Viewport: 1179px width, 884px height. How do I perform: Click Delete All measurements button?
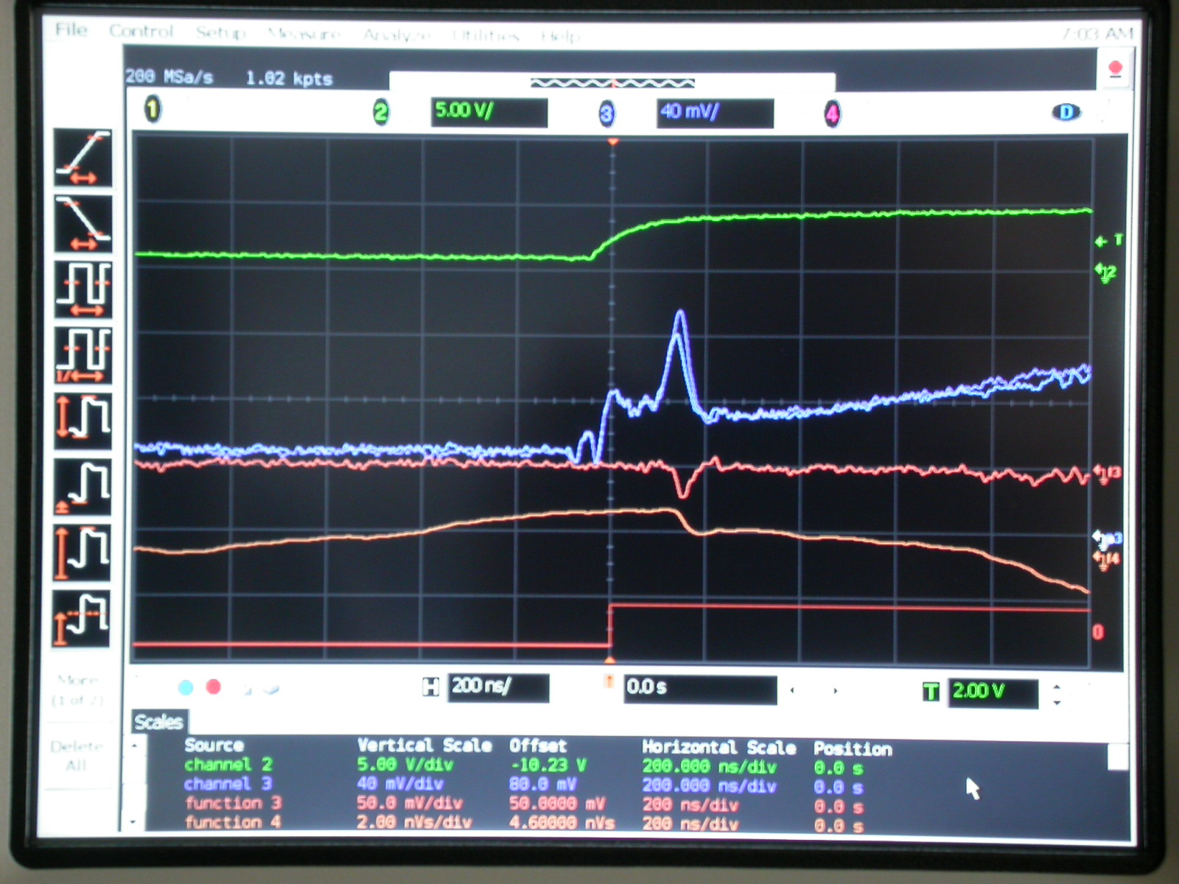click(x=77, y=756)
